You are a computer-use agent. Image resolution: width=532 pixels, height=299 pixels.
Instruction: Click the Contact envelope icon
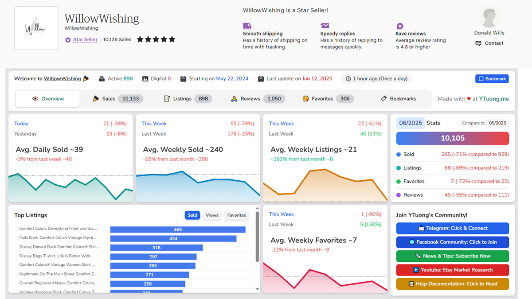pyautogui.click(x=478, y=43)
